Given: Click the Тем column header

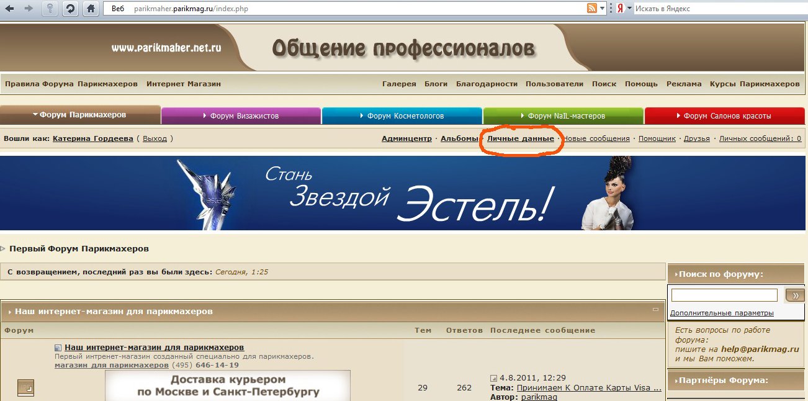Looking at the screenshot, I should coord(423,330).
